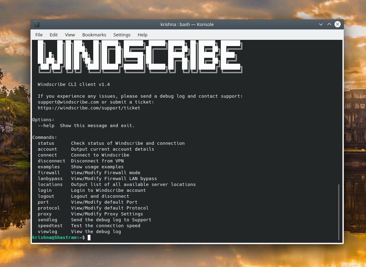This screenshot has height=267, width=366.
Task: Close the Konsole window
Action: [337, 24]
